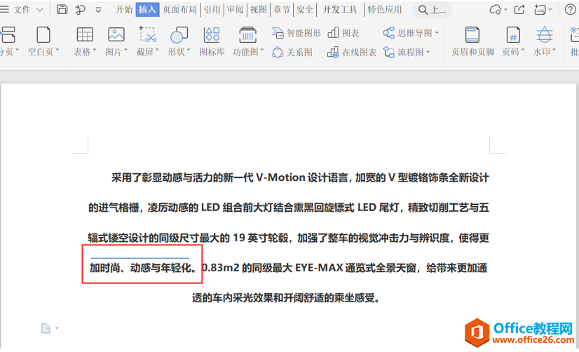Click the help question mark icon
This screenshot has height=352, width=579.
coord(570,10)
